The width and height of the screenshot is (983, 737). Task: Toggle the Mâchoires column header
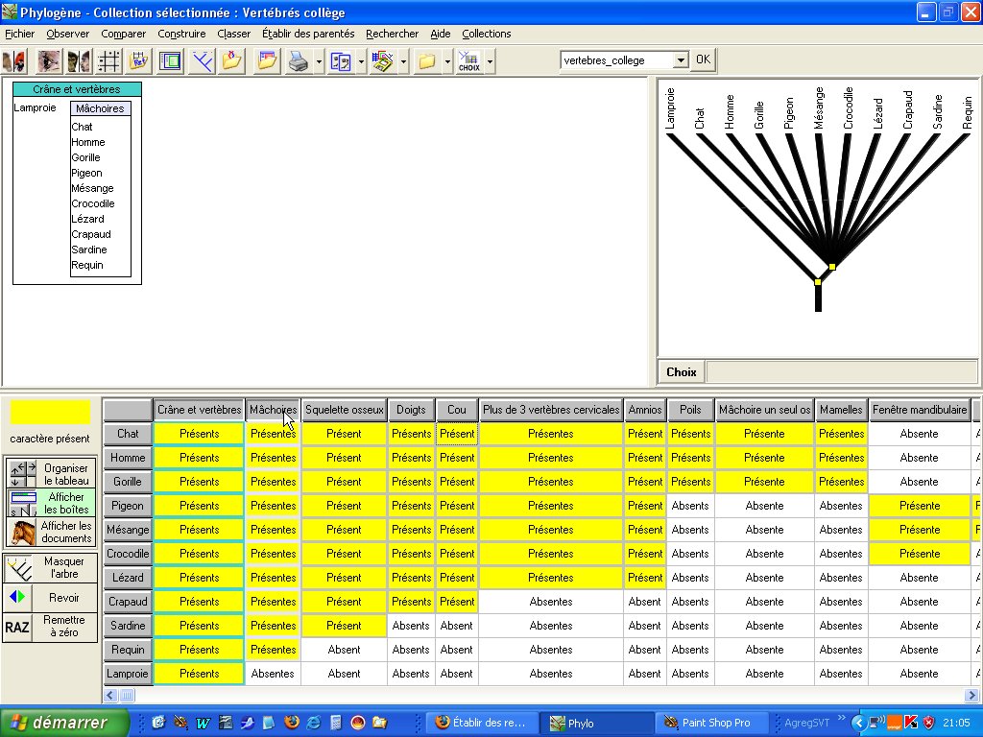click(x=273, y=410)
